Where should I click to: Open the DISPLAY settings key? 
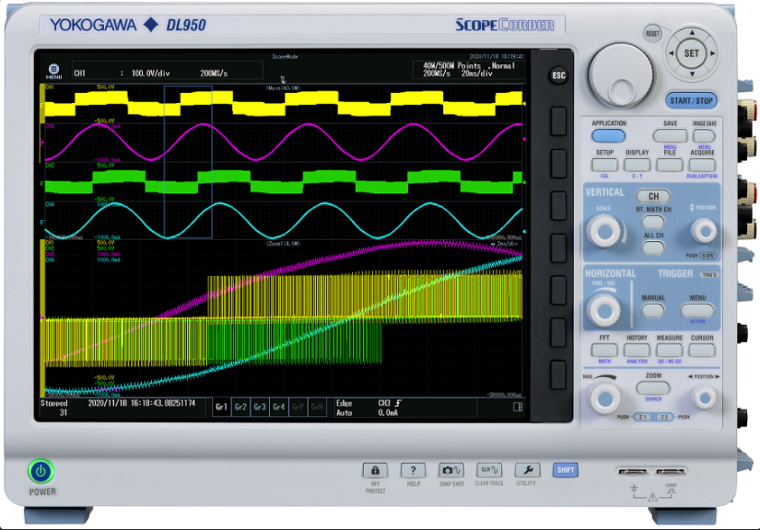coord(637,165)
